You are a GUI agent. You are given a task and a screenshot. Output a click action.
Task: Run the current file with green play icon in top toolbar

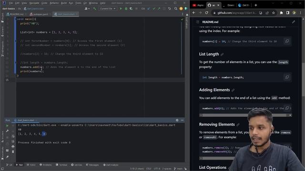121,9
